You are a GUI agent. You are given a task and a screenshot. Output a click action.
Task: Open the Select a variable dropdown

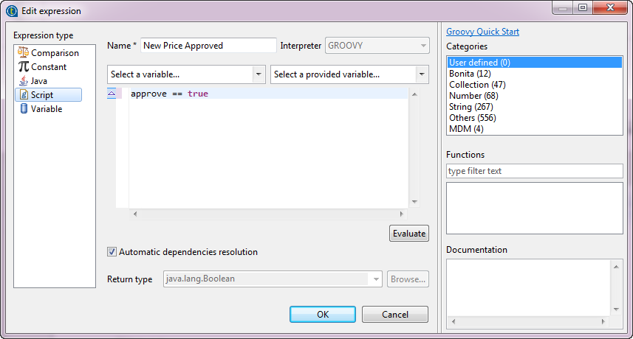pyautogui.click(x=259, y=74)
